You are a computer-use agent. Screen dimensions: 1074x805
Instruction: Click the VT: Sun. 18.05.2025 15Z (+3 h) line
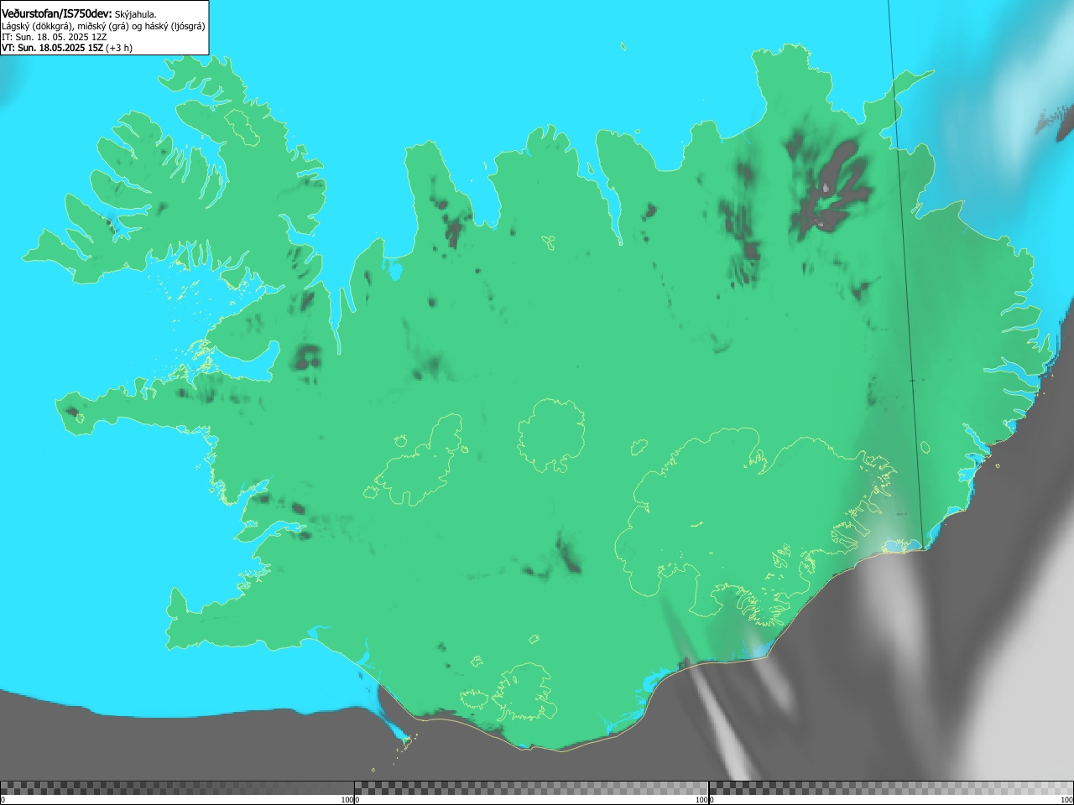67,48
